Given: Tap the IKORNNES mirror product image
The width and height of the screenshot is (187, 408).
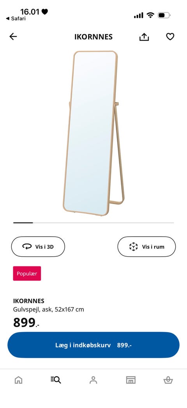Looking at the screenshot, I should 94,133.
